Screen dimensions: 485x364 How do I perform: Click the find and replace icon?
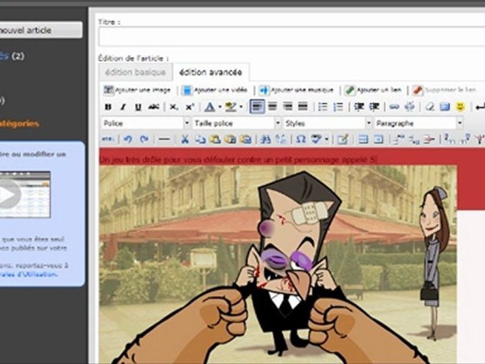(x=281, y=140)
